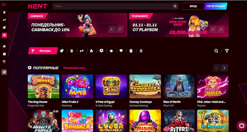Select the flame hot games category icon
This screenshot has width=247, height=132.
tap(91, 51)
